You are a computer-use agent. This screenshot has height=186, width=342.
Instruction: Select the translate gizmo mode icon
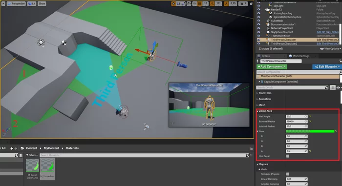(173, 4)
